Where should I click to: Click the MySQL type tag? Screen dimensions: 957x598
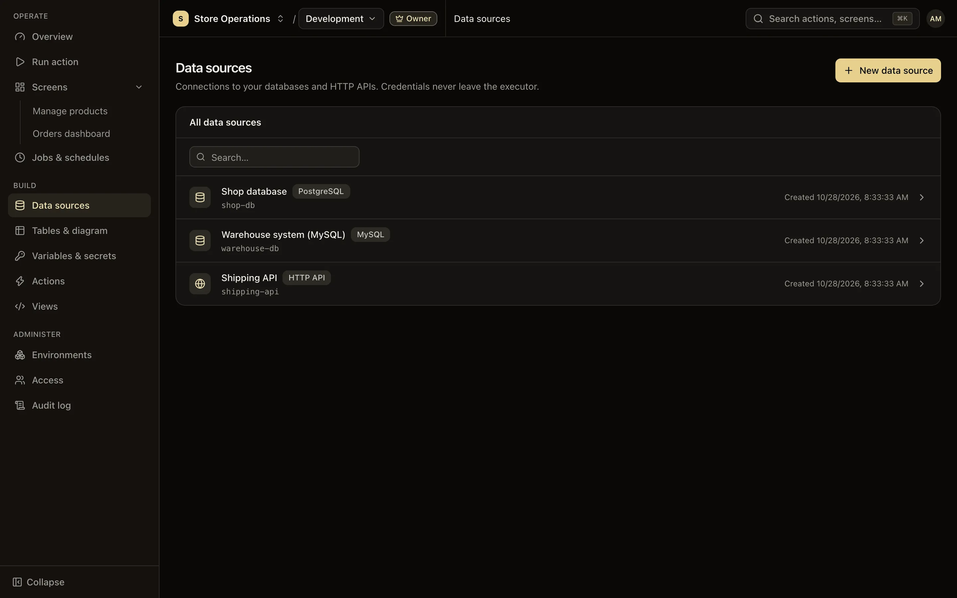pos(370,235)
